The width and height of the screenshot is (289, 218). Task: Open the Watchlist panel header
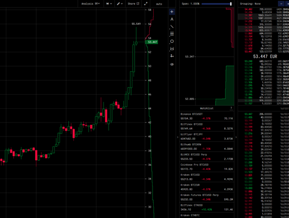coord(207,108)
